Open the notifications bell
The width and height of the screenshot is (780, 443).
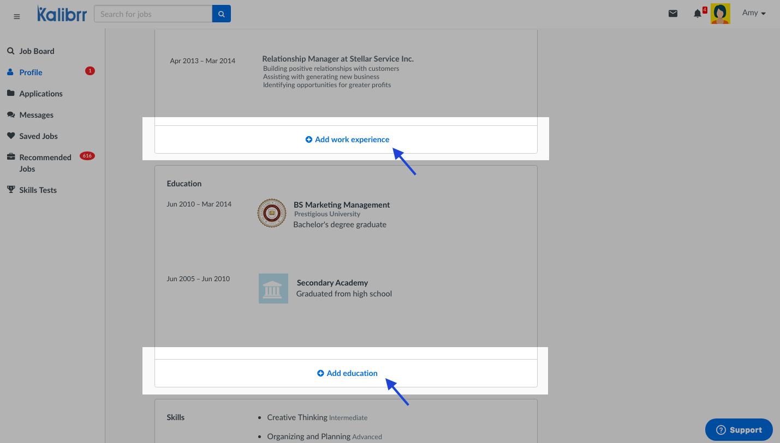(698, 14)
